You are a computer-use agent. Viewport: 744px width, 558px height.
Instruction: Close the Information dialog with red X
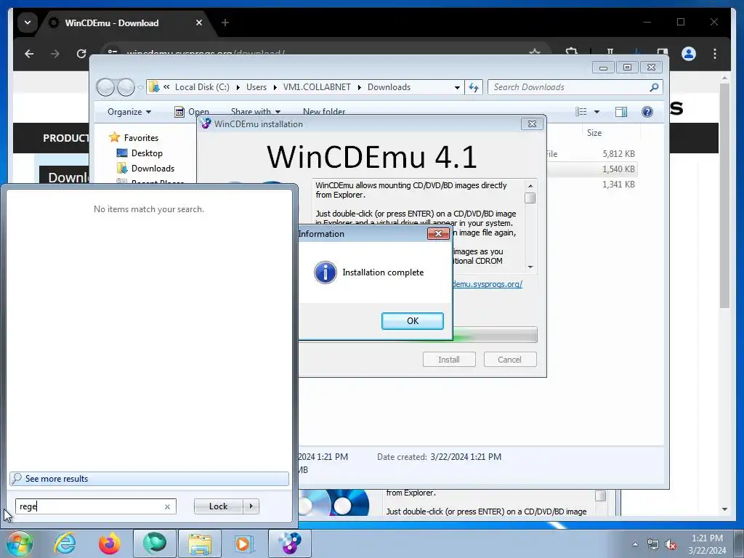pyautogui.click(x=438, y=233)
